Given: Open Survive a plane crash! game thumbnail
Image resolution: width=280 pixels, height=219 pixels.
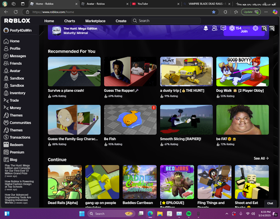Looking at the screenshot, I should click(74, 72).
